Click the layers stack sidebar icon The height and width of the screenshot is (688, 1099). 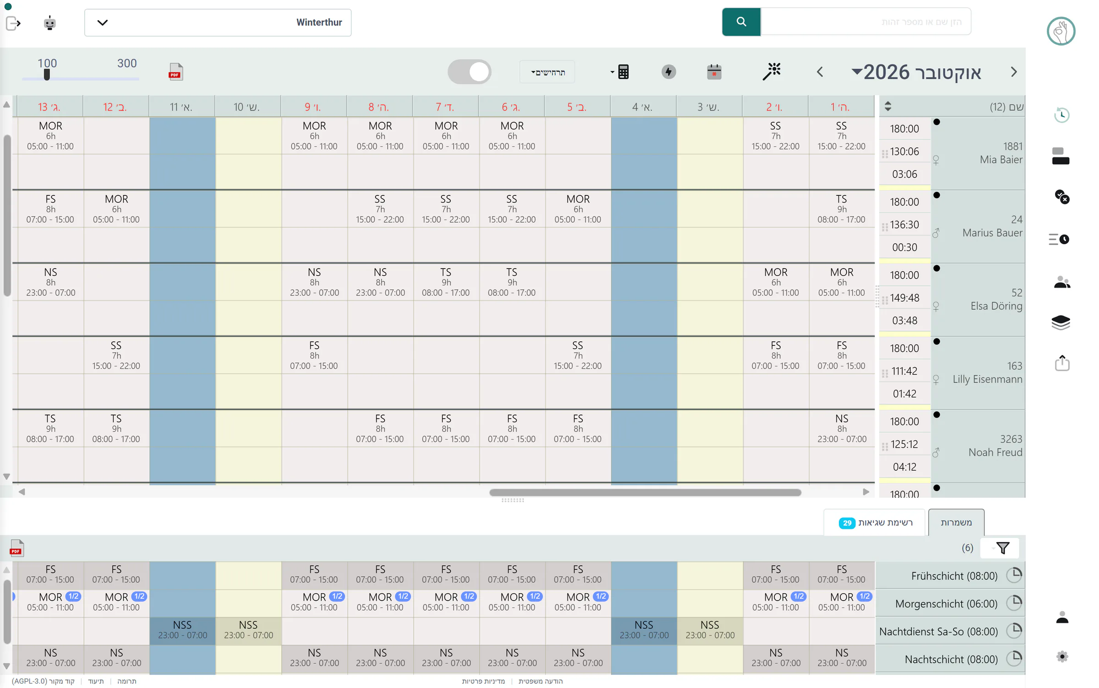(x=1061, y=322)
